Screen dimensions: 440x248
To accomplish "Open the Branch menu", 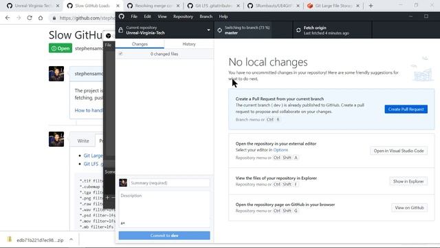I will [x=206, y=17].
